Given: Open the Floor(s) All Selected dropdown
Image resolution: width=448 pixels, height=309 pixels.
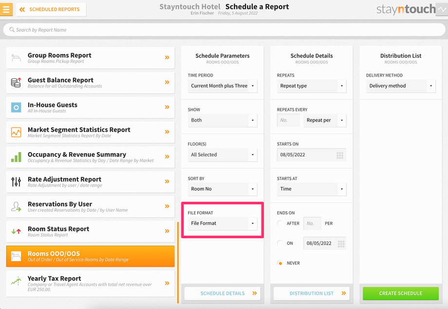Looking at the screenshot, I should click(222, 154).
